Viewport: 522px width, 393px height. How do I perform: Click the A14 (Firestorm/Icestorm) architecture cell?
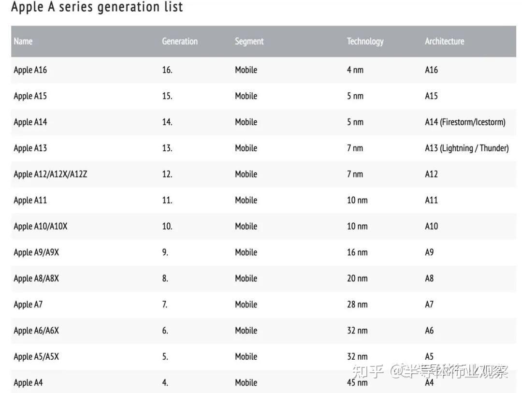465,122
